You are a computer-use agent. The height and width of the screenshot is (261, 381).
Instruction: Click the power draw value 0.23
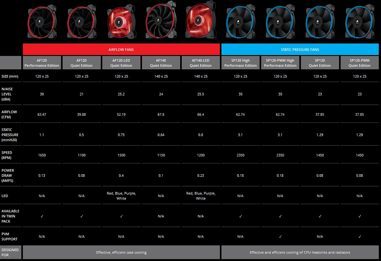[201, 175]
